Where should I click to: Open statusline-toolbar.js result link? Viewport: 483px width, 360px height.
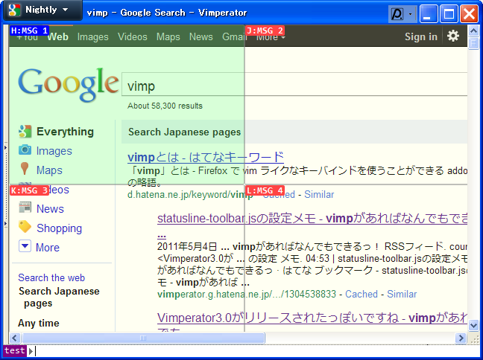312,218
